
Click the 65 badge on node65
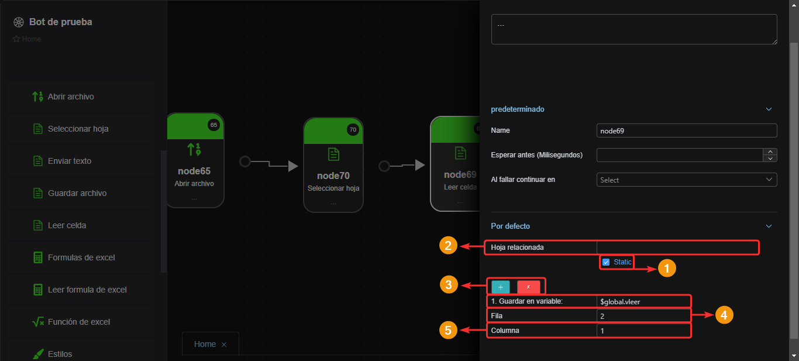coord(213,125)
